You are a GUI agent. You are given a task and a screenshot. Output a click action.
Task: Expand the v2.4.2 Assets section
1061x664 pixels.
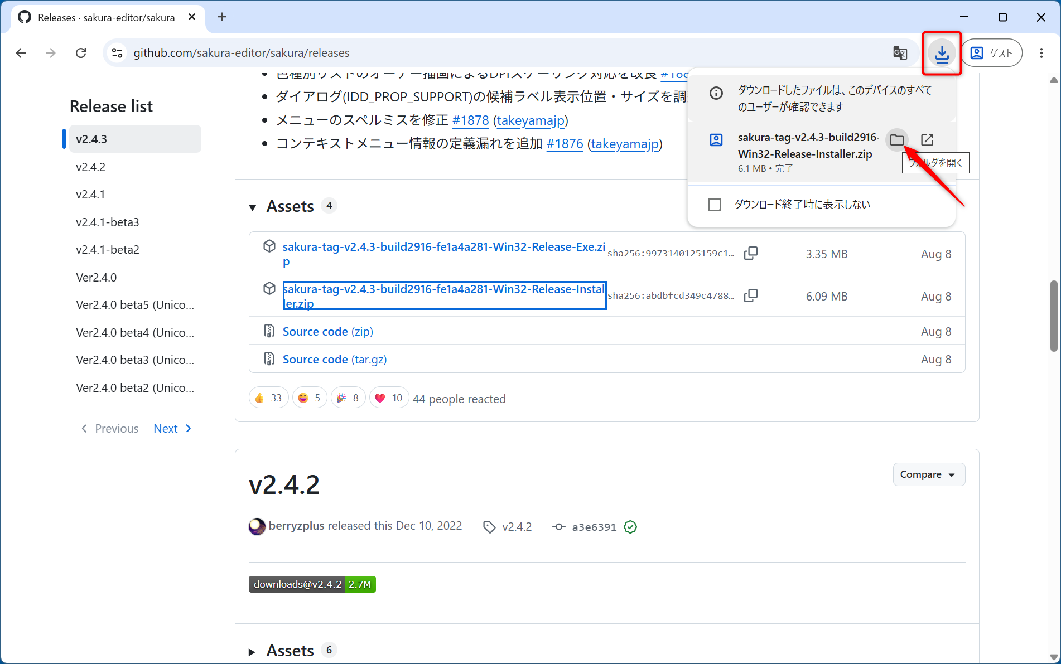tap(252, 651)
